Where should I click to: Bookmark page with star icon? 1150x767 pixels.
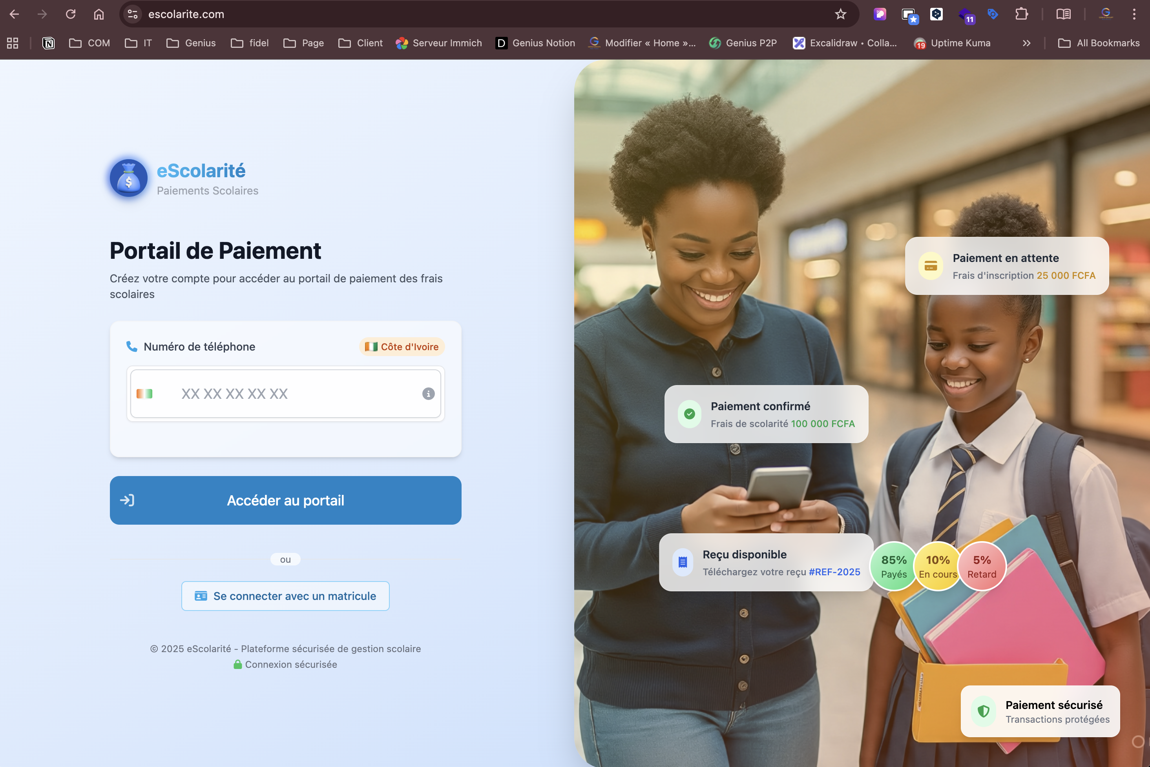click(x=840, y=14)
